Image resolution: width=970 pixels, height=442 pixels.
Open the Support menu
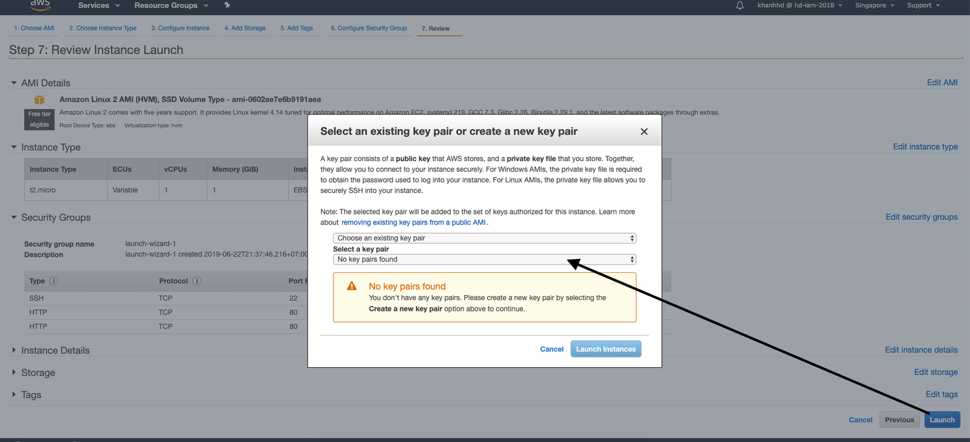923,5
